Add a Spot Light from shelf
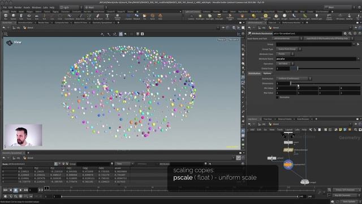Image resolution: width=362 pixels, height=204 pixels. [210, 16]
